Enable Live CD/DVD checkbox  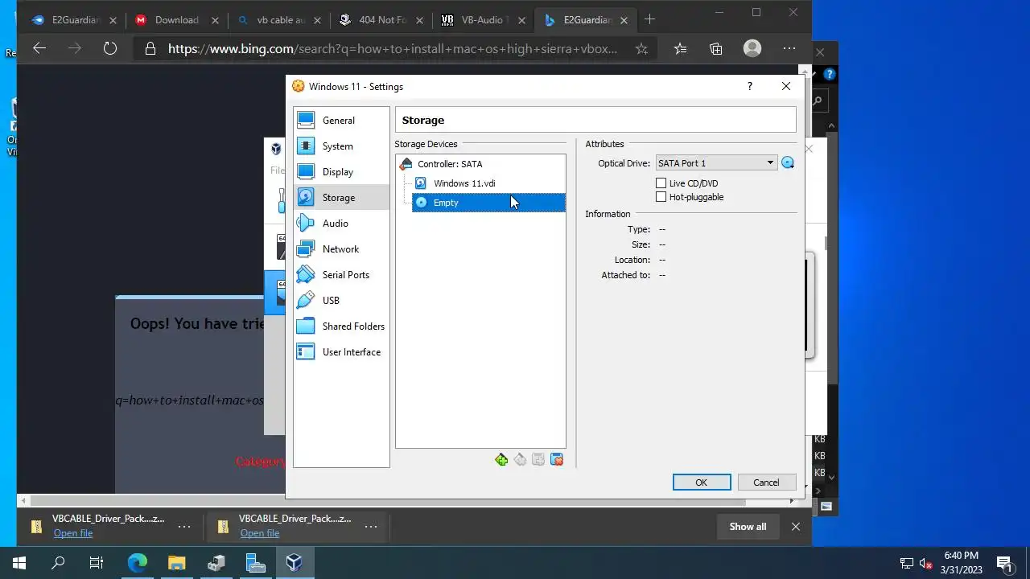coord(661,183)
